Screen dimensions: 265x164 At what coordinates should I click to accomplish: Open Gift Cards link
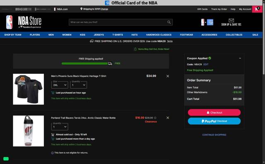202,9
